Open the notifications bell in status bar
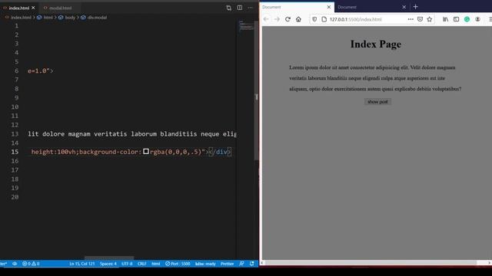 pyautogui.click(x=251, y=264)
